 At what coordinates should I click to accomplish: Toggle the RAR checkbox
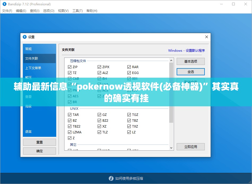coord(129,67)
